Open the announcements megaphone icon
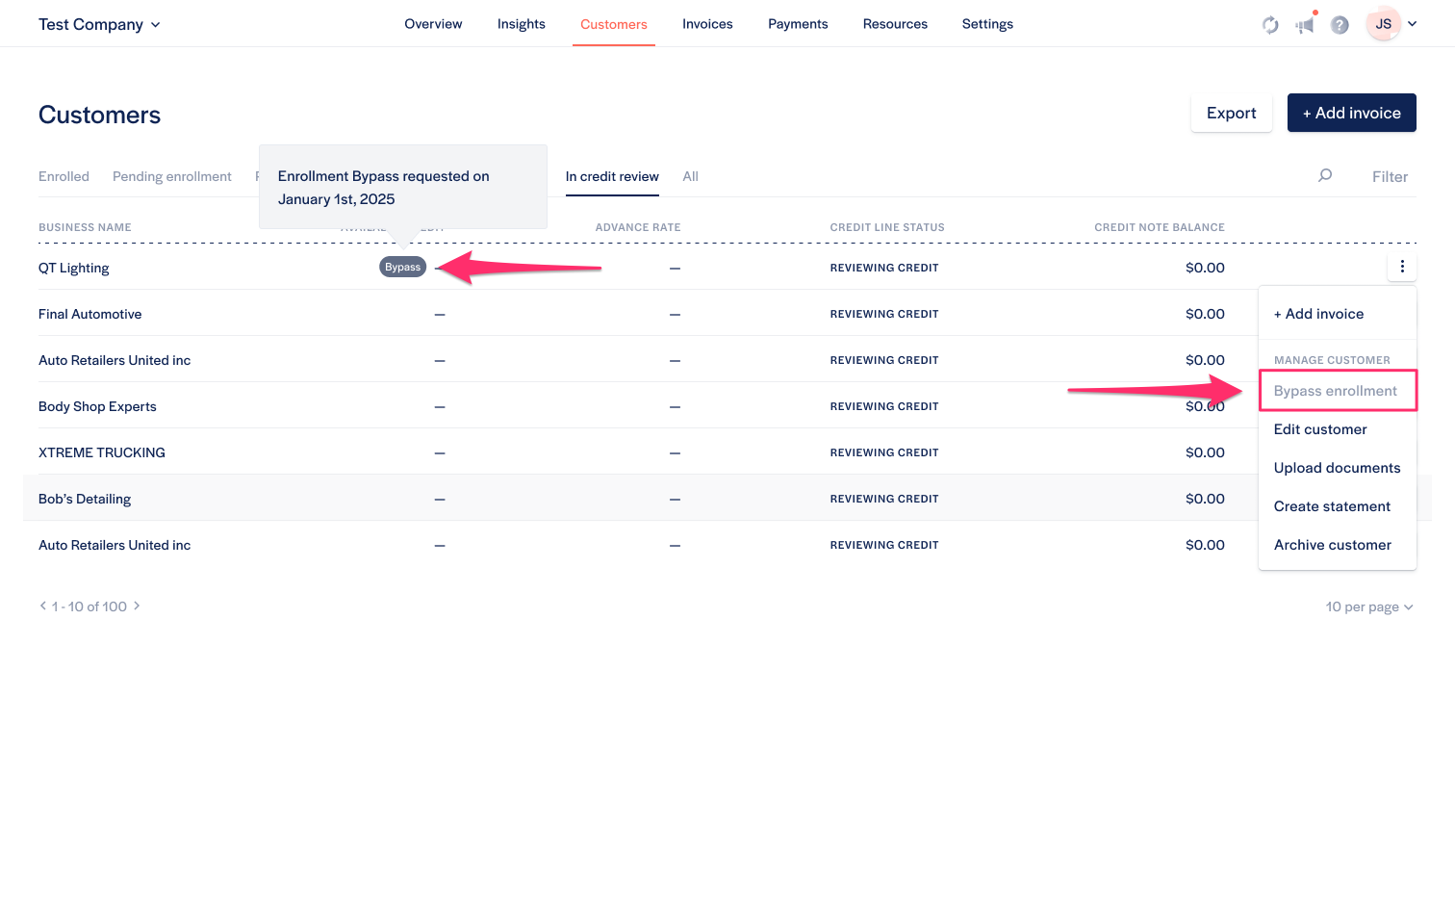The height and width of the screenshot is (903, 1455). pyautogui.click(x=1305, y=25)
